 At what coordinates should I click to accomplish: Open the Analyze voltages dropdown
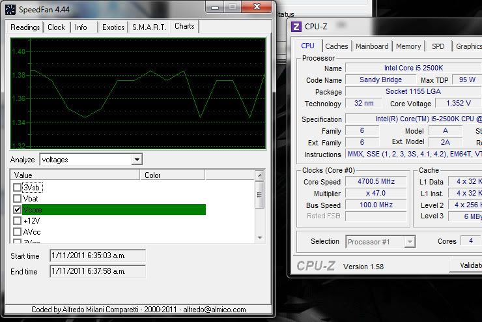click(137, 160)
